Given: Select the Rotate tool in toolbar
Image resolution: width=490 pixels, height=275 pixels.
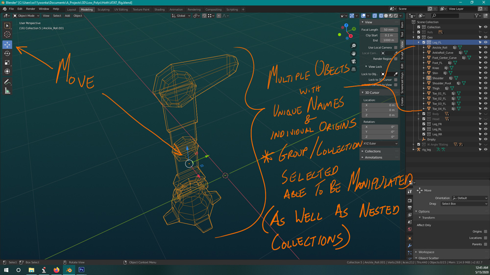Looking at the screenshot, I should point(7,54).
